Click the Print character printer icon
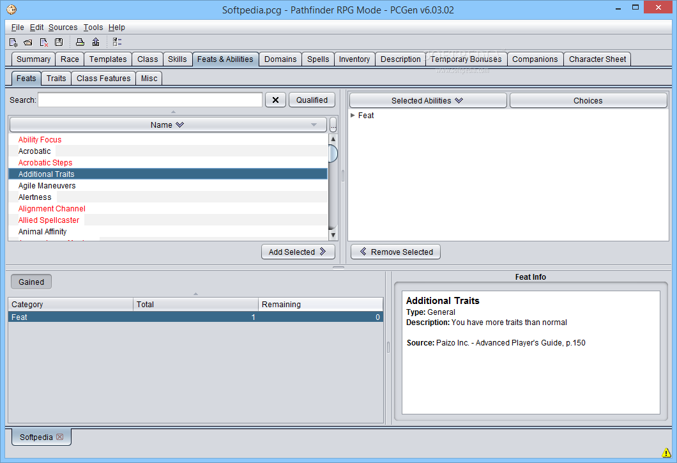 tap(80, 42)
